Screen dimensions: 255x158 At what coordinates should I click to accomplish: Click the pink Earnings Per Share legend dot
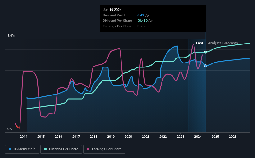88,149
